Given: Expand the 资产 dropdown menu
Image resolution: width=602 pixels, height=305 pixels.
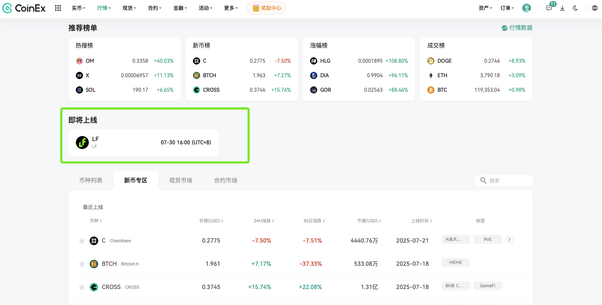Looking at the screenshot, I should coord(486,8).
